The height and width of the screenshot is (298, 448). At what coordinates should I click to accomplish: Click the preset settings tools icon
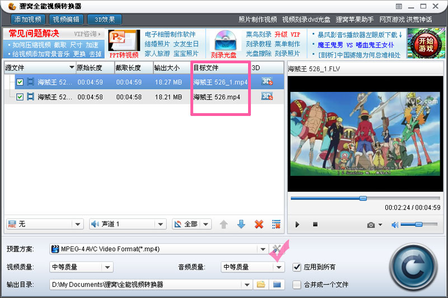276,249
